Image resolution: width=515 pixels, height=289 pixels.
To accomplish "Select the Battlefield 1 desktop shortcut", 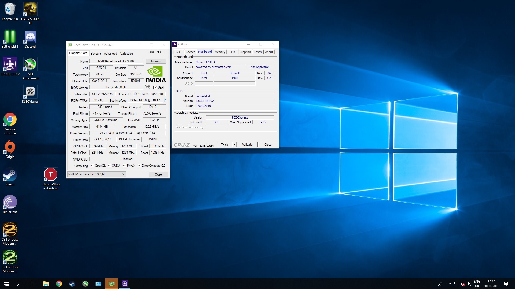I will 10,39.
